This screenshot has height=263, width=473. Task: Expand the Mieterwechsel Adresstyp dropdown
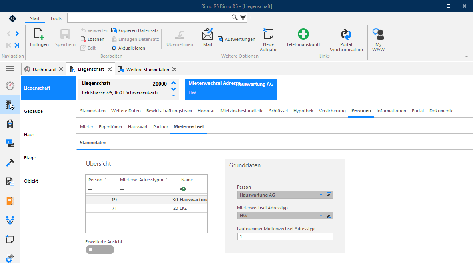pyautogui.click(x=321, y=216)
